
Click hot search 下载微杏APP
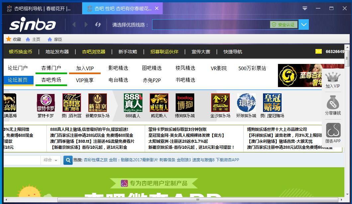(x=227, y=160)
